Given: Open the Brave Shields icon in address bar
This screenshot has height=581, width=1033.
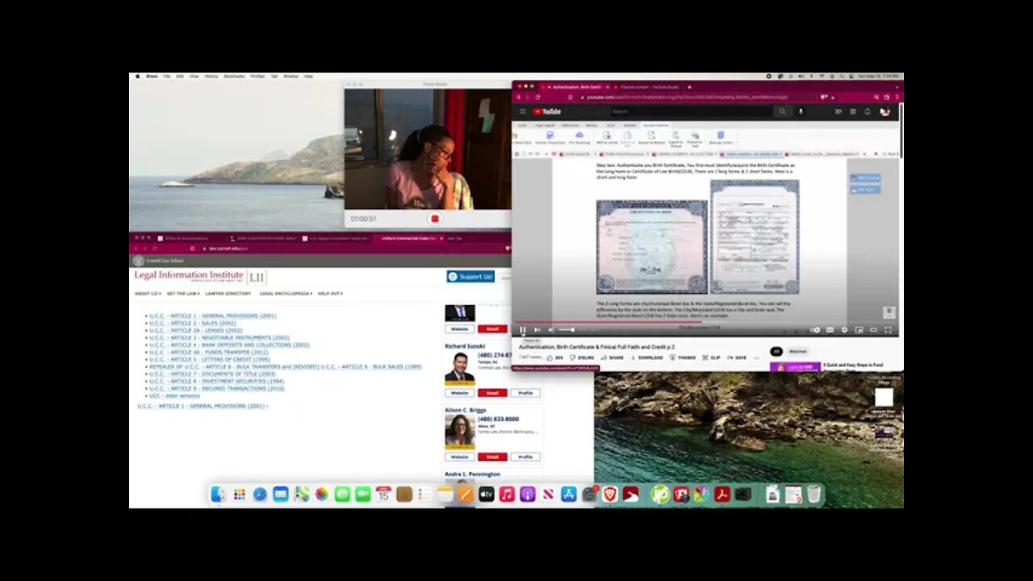Looking at the screenshot, I should 823,97.
